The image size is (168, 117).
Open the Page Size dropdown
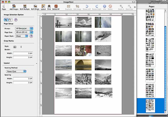tap(24, 32)
